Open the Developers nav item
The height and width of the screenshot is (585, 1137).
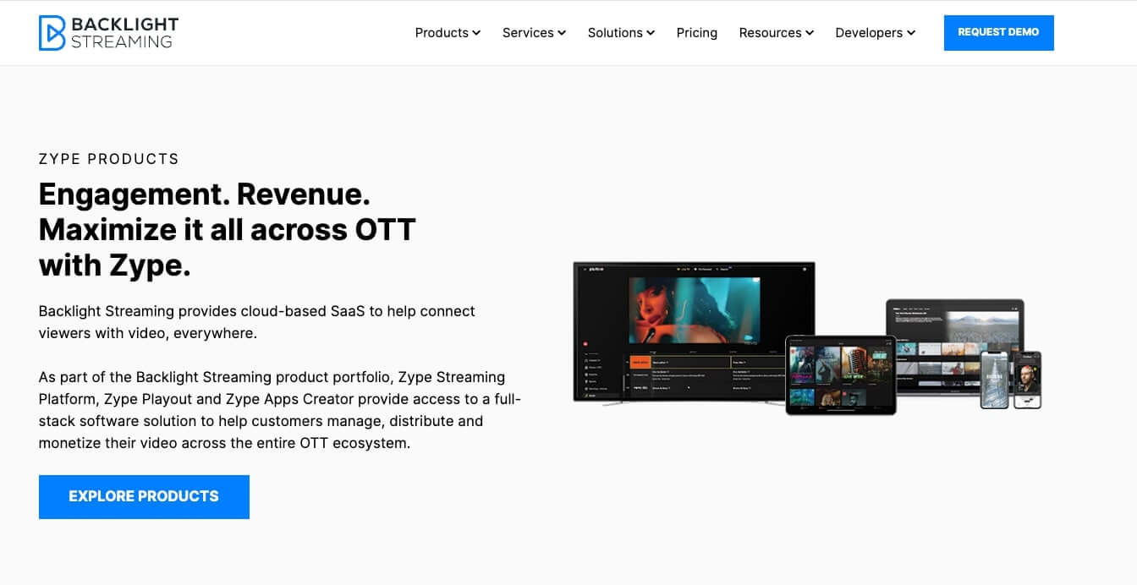click(x=870, y=33)
